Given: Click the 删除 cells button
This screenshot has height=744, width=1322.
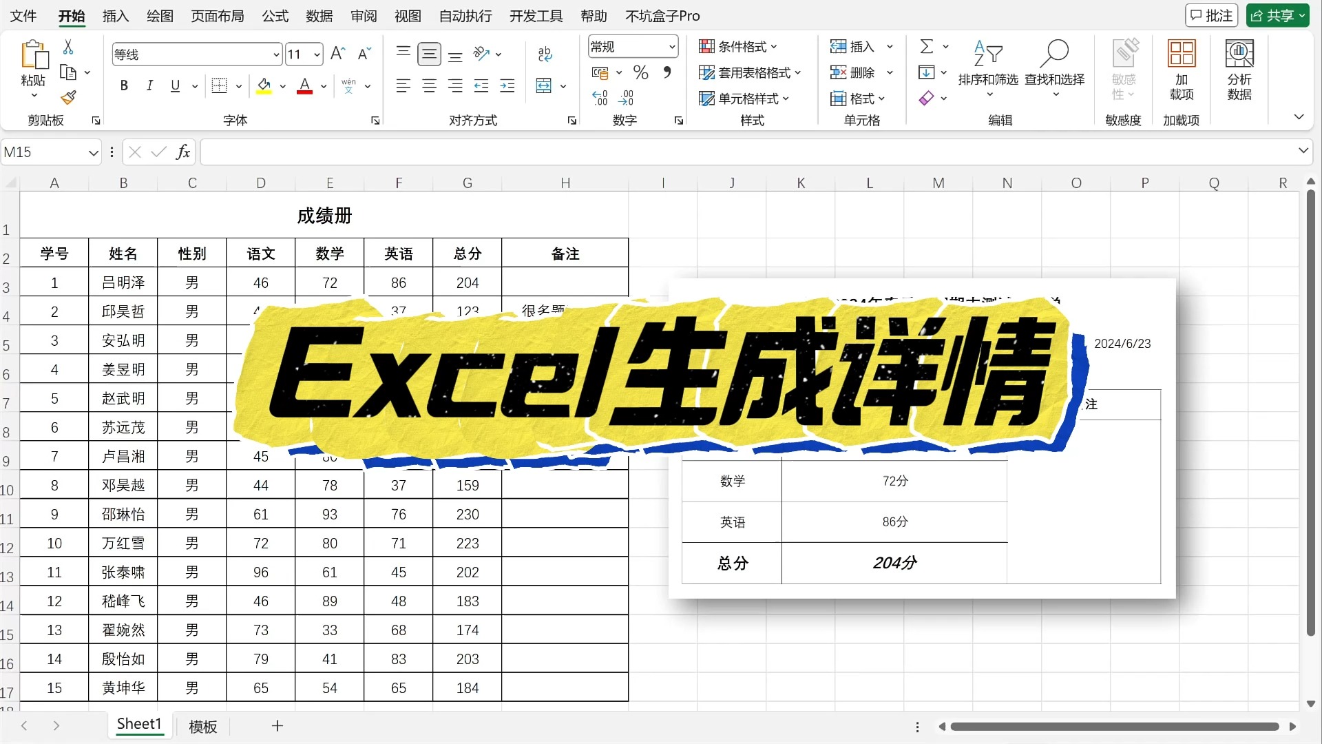Looking at the screenshot, I should coord(861,72).
